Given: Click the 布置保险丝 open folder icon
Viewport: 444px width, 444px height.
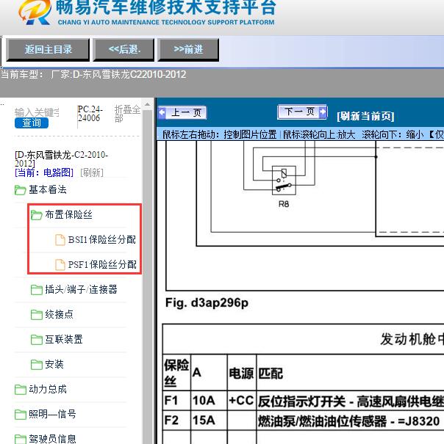Looking at the screenshot, I should tap(36, 215).
